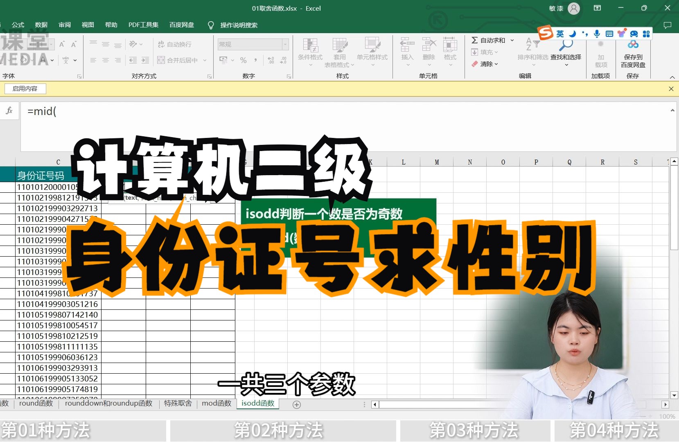Select the Merge and Center (合并后居中) icon
This screenshot has width=679, height=442.
[161, 60]
